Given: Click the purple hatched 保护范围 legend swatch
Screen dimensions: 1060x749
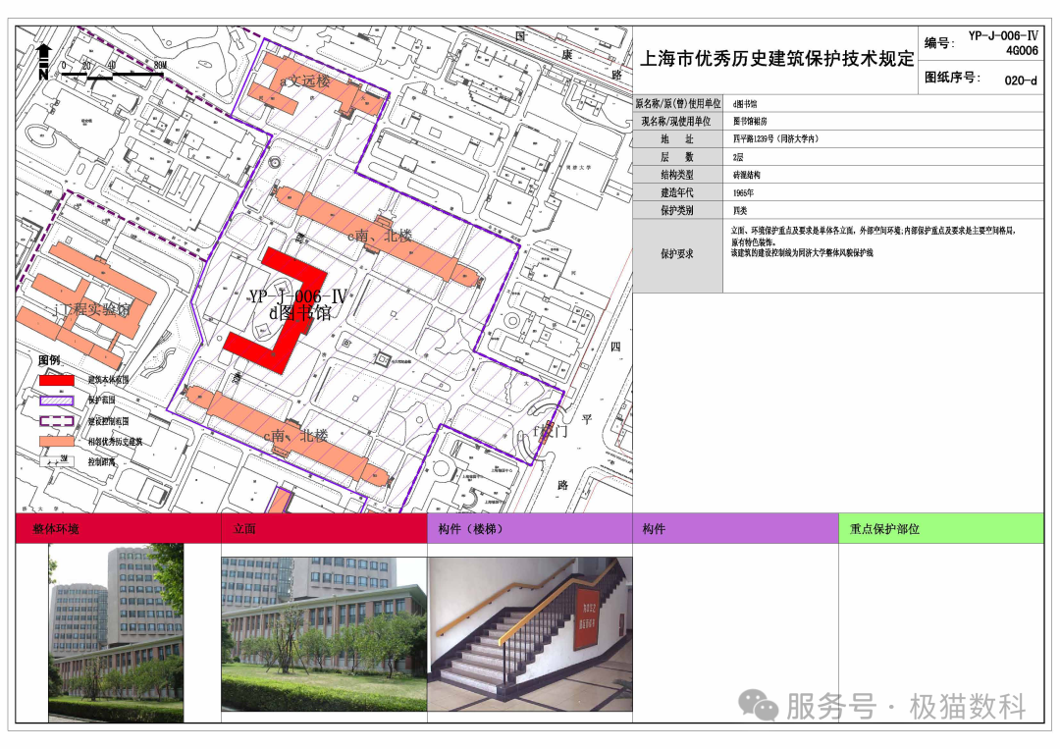Looking at the screenshot, I should [x=57, y=401].
